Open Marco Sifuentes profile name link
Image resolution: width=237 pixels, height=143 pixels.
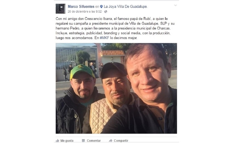coord(81,7)
